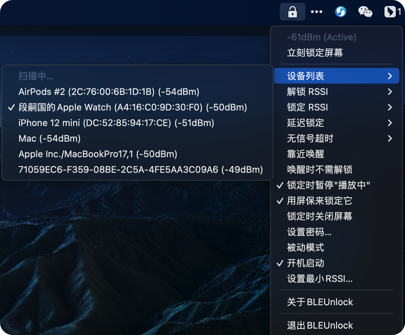Disable 开机启动 startup option
Screen dimensions: 405x335
(x=304, y=263)
